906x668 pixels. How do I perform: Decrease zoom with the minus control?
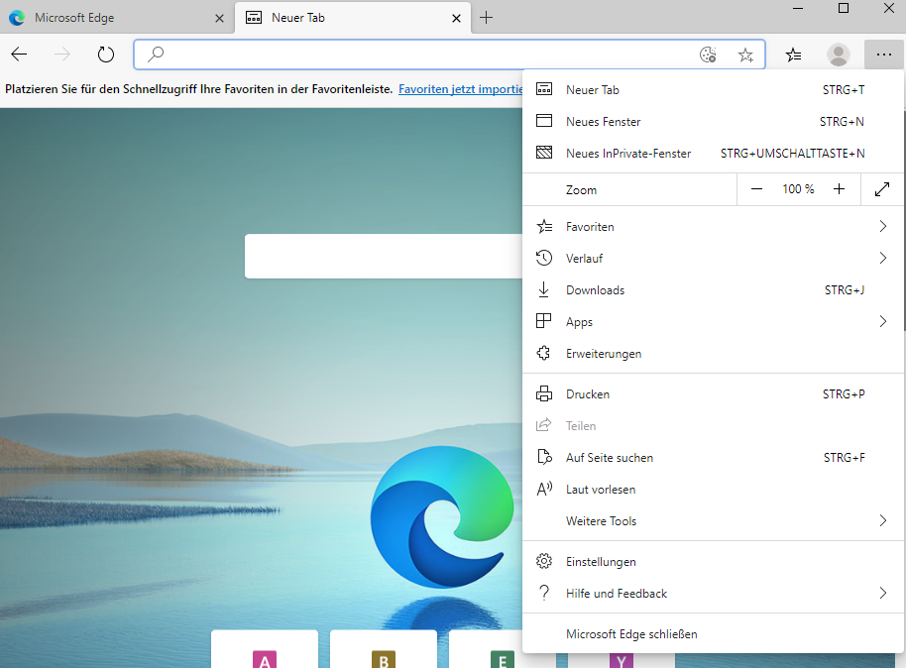pos(757,188)
